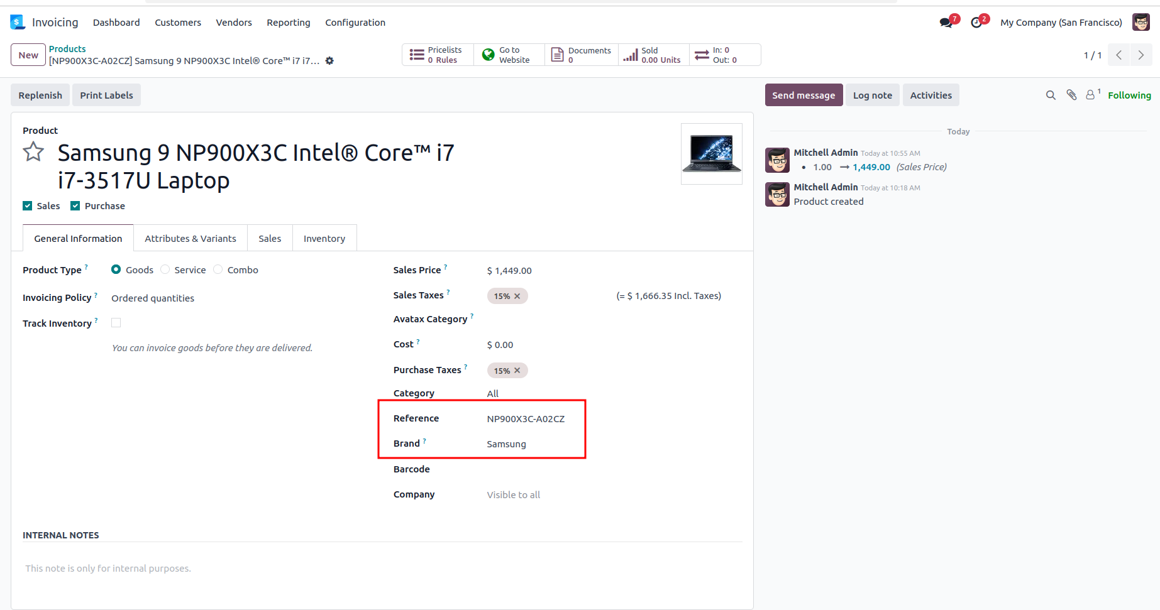Click the New button
This screenshot has height=610, width=1160.
coord(28,55)
